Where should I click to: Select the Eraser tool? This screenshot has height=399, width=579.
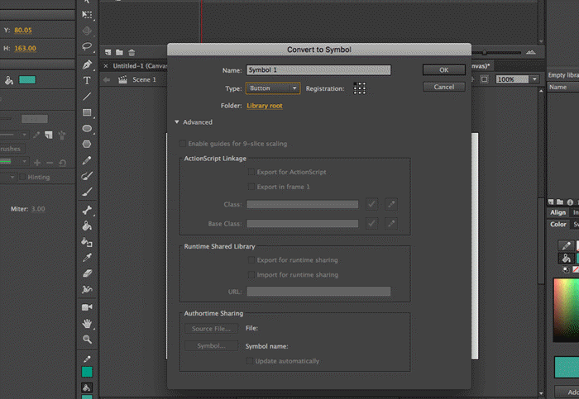pyautogui.click(x=87, y=273)
